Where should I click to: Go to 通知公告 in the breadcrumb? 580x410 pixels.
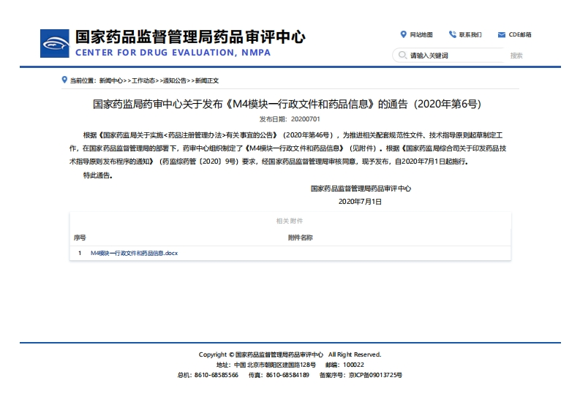tap(175, 80)
